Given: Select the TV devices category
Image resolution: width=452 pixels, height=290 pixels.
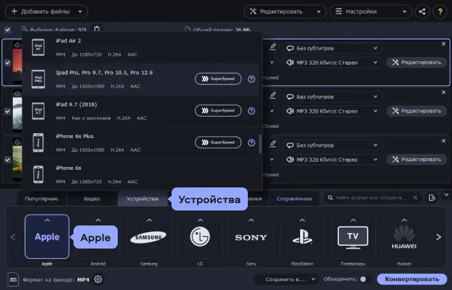Looking at the screenshot, I should pos(353,237).
